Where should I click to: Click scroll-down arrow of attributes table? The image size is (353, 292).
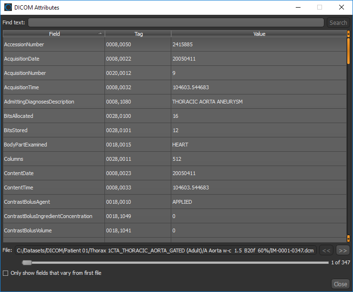(348, 239)
